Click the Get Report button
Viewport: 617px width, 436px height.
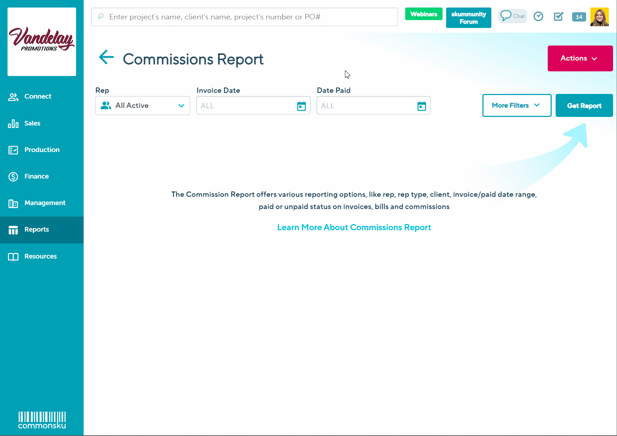click(x=584, y=106)
